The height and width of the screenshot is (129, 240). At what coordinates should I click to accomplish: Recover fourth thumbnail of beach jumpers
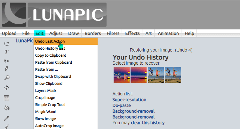tap(173, 75)
